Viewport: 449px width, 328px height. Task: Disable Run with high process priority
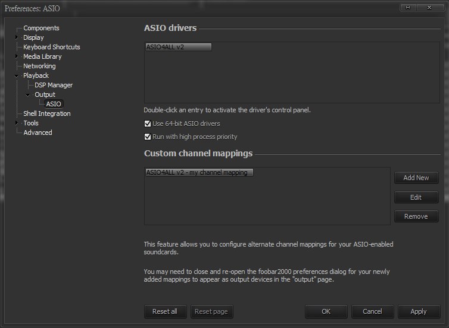[148, 137]
